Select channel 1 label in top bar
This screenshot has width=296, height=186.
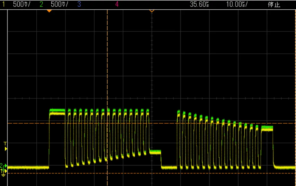(4, 4)
